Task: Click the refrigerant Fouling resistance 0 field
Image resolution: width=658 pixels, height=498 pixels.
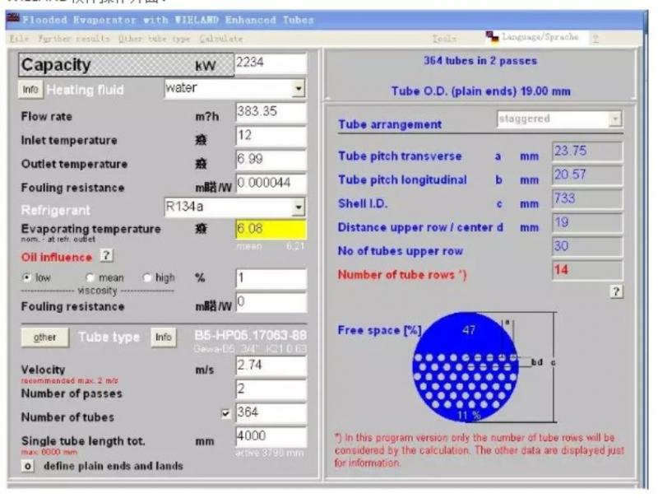Action: point(271,302)
